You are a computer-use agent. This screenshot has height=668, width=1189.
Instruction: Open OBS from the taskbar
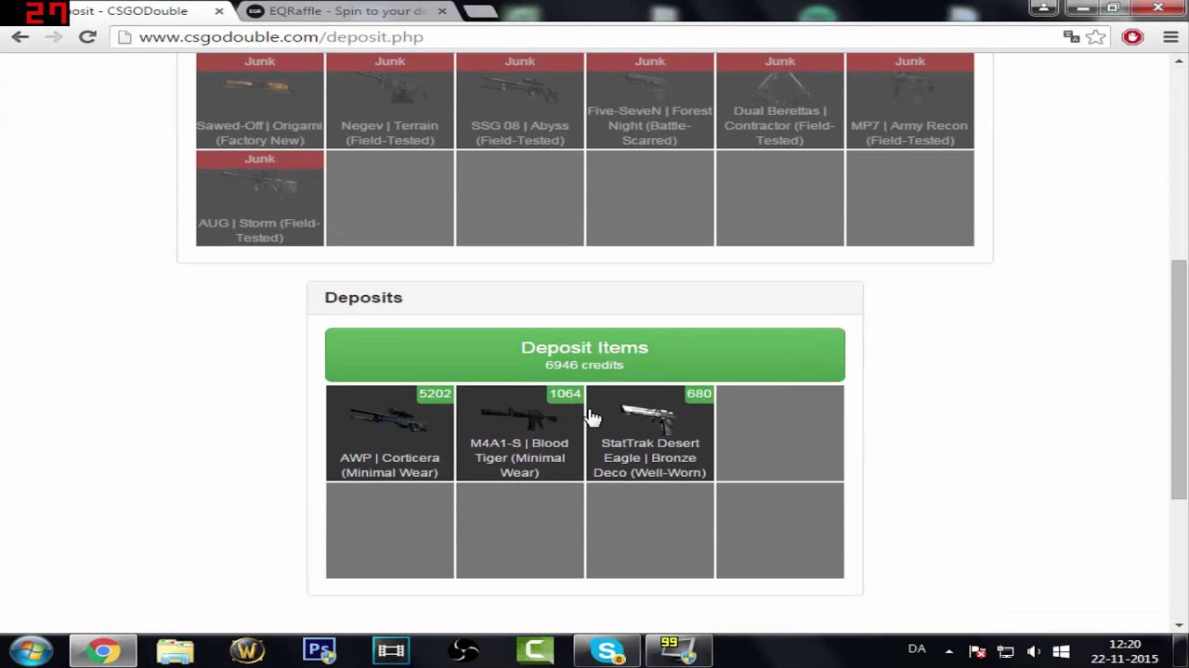[x=463, y=651]
